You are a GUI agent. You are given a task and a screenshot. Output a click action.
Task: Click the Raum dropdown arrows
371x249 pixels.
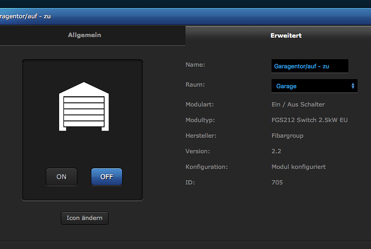pos(353,86)
